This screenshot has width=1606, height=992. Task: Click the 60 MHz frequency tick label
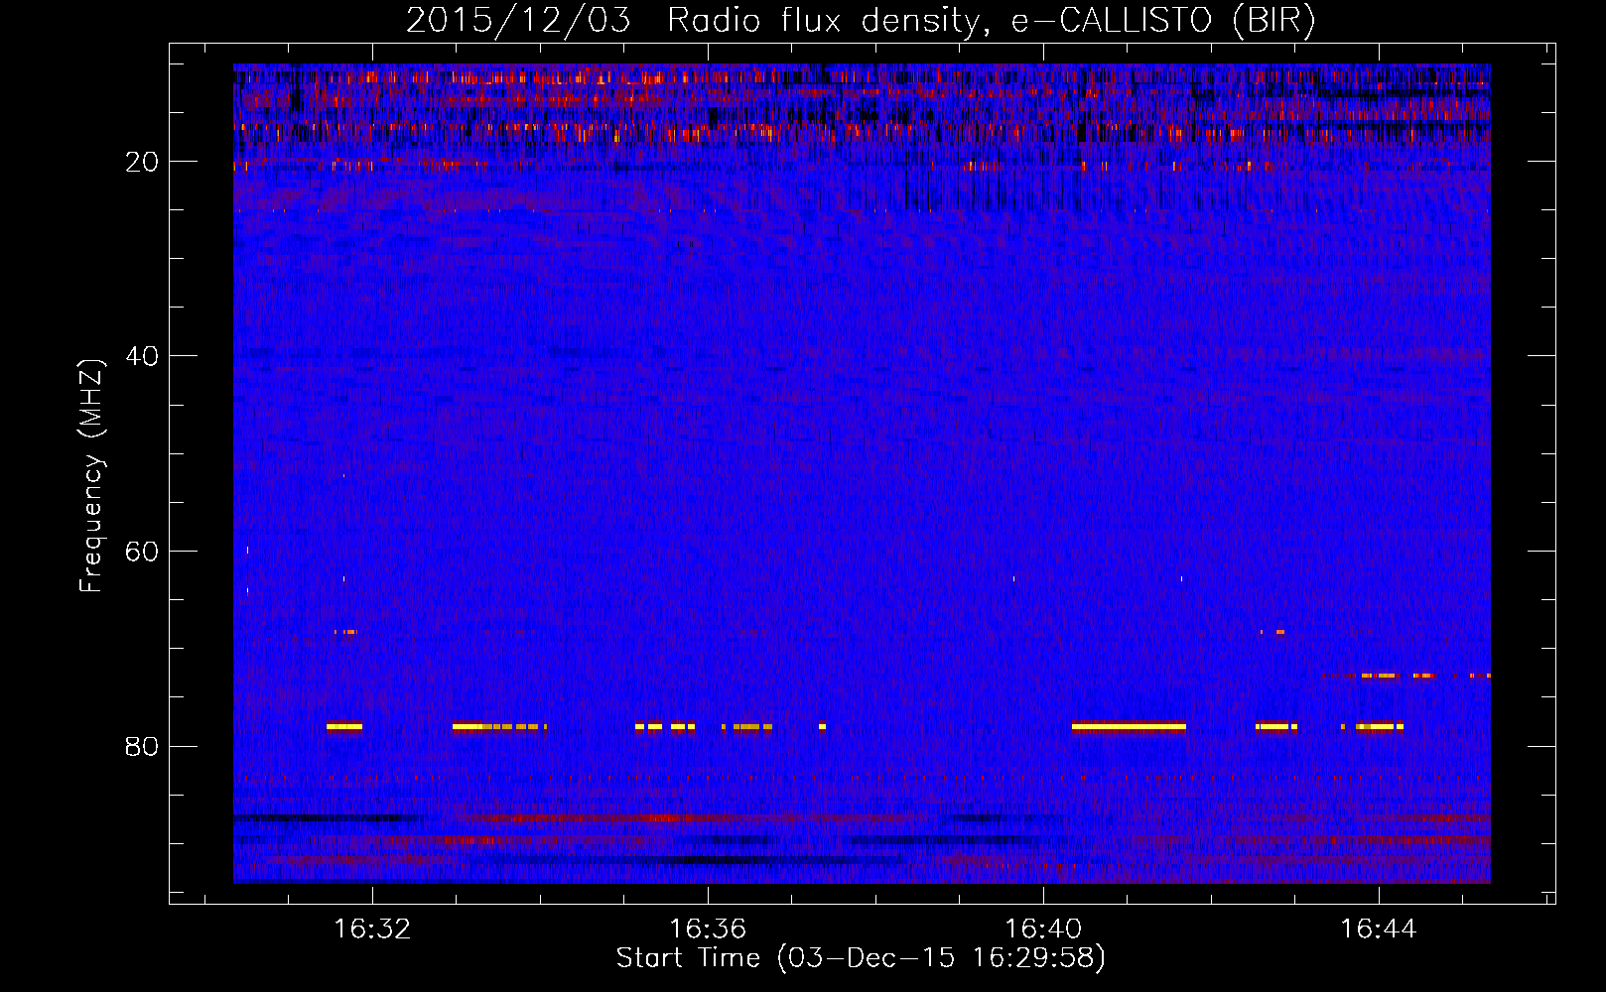(x=142, y=552)
